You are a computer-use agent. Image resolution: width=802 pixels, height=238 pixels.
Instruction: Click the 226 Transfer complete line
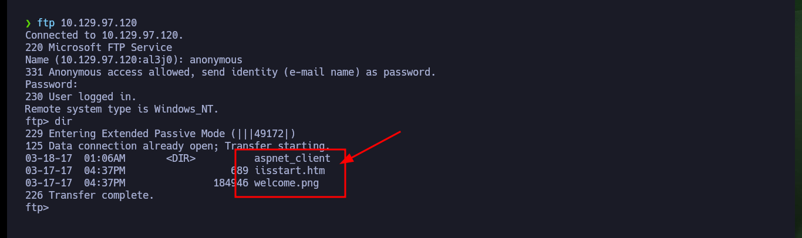(90, 195)
